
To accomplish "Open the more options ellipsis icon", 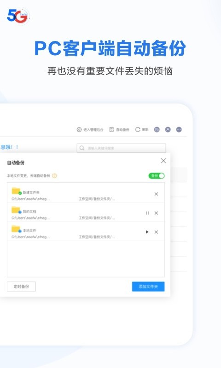I will pyautogui.click(x=179, y=130).
